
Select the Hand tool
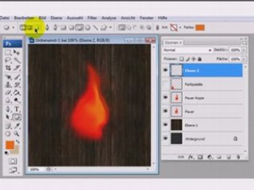8,134
